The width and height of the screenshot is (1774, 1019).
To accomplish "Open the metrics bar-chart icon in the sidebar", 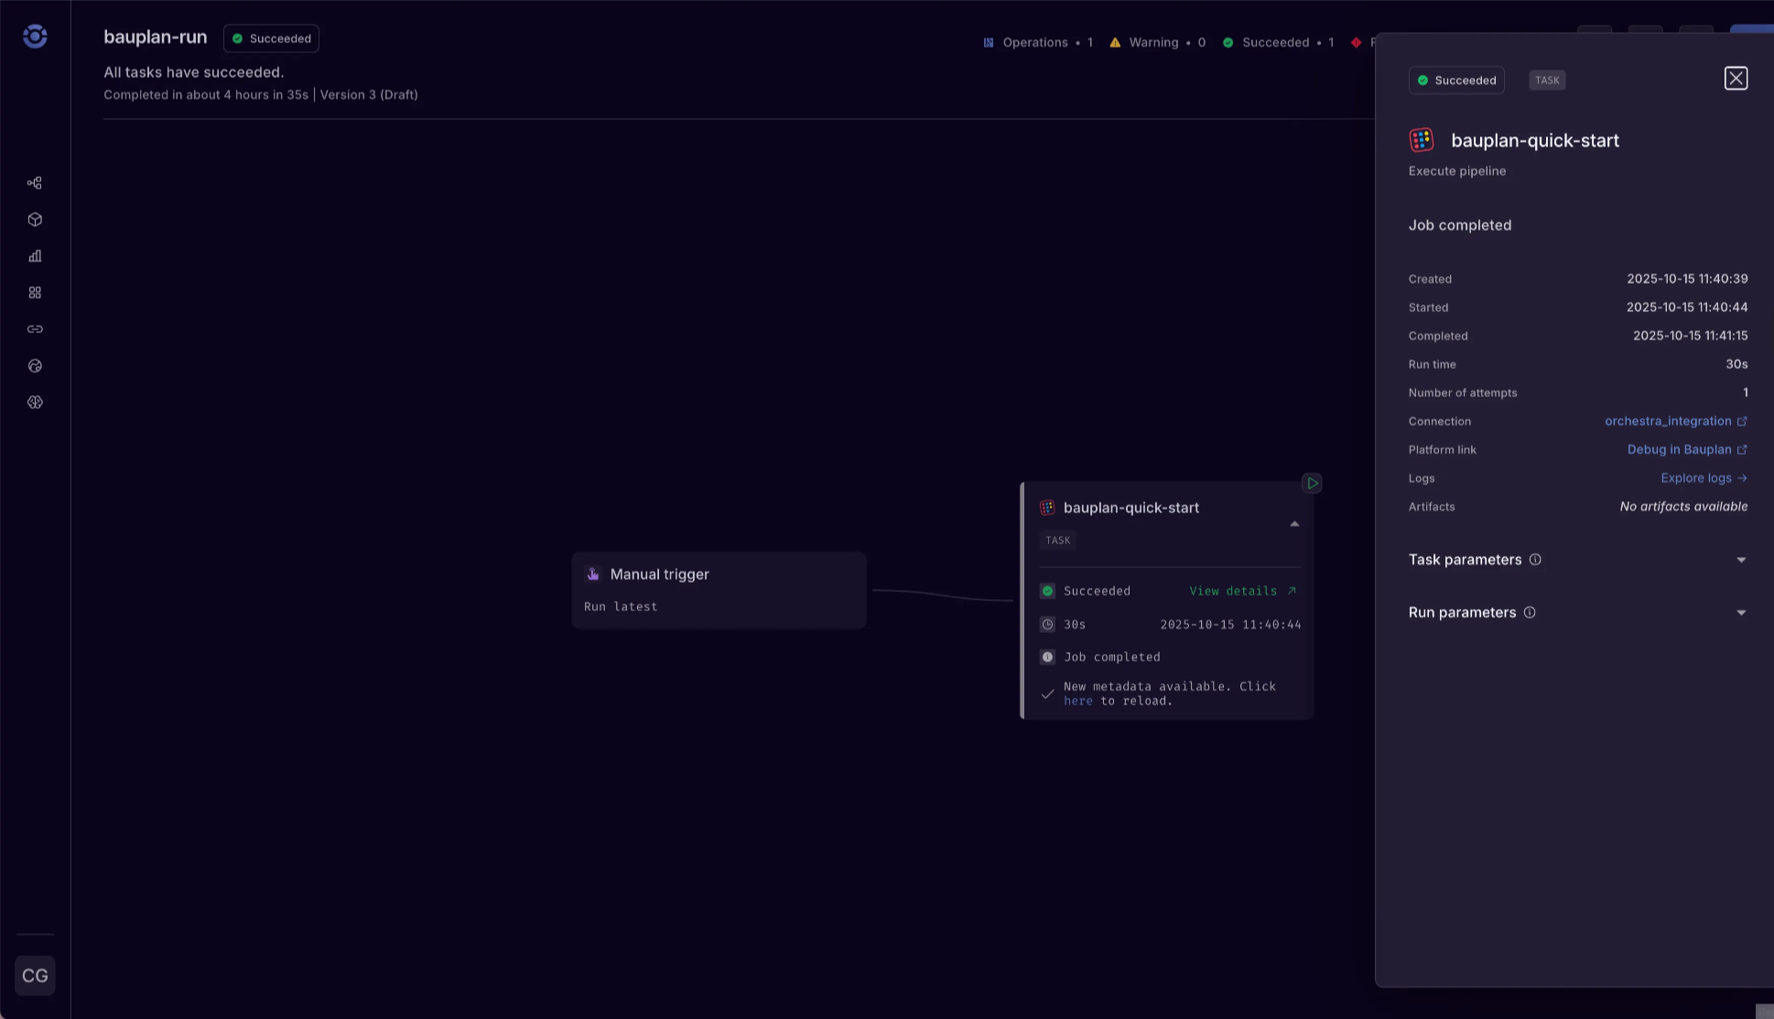I will click(x=35, y=256).
